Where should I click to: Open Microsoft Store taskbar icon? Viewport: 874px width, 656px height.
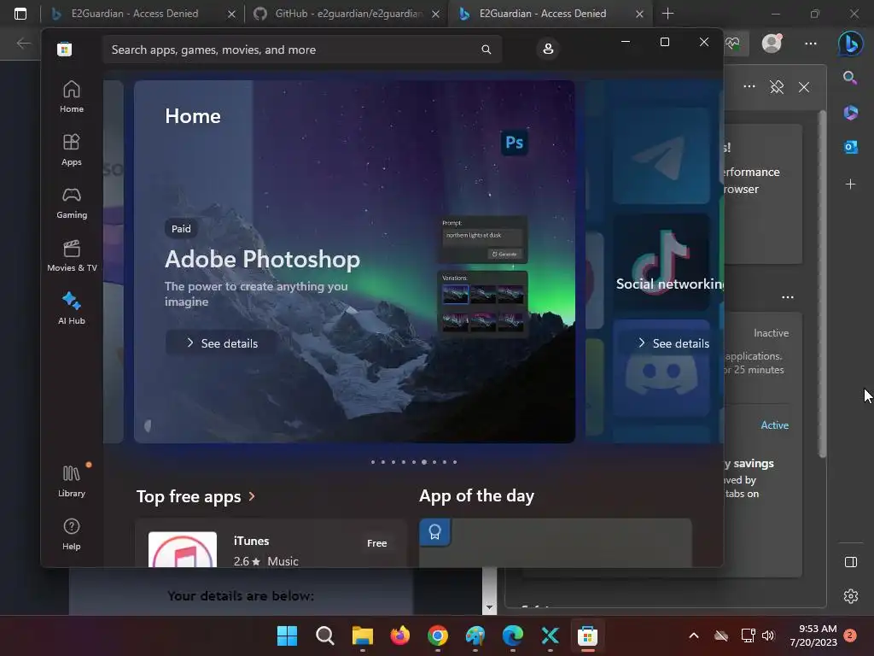pos(587,635)
